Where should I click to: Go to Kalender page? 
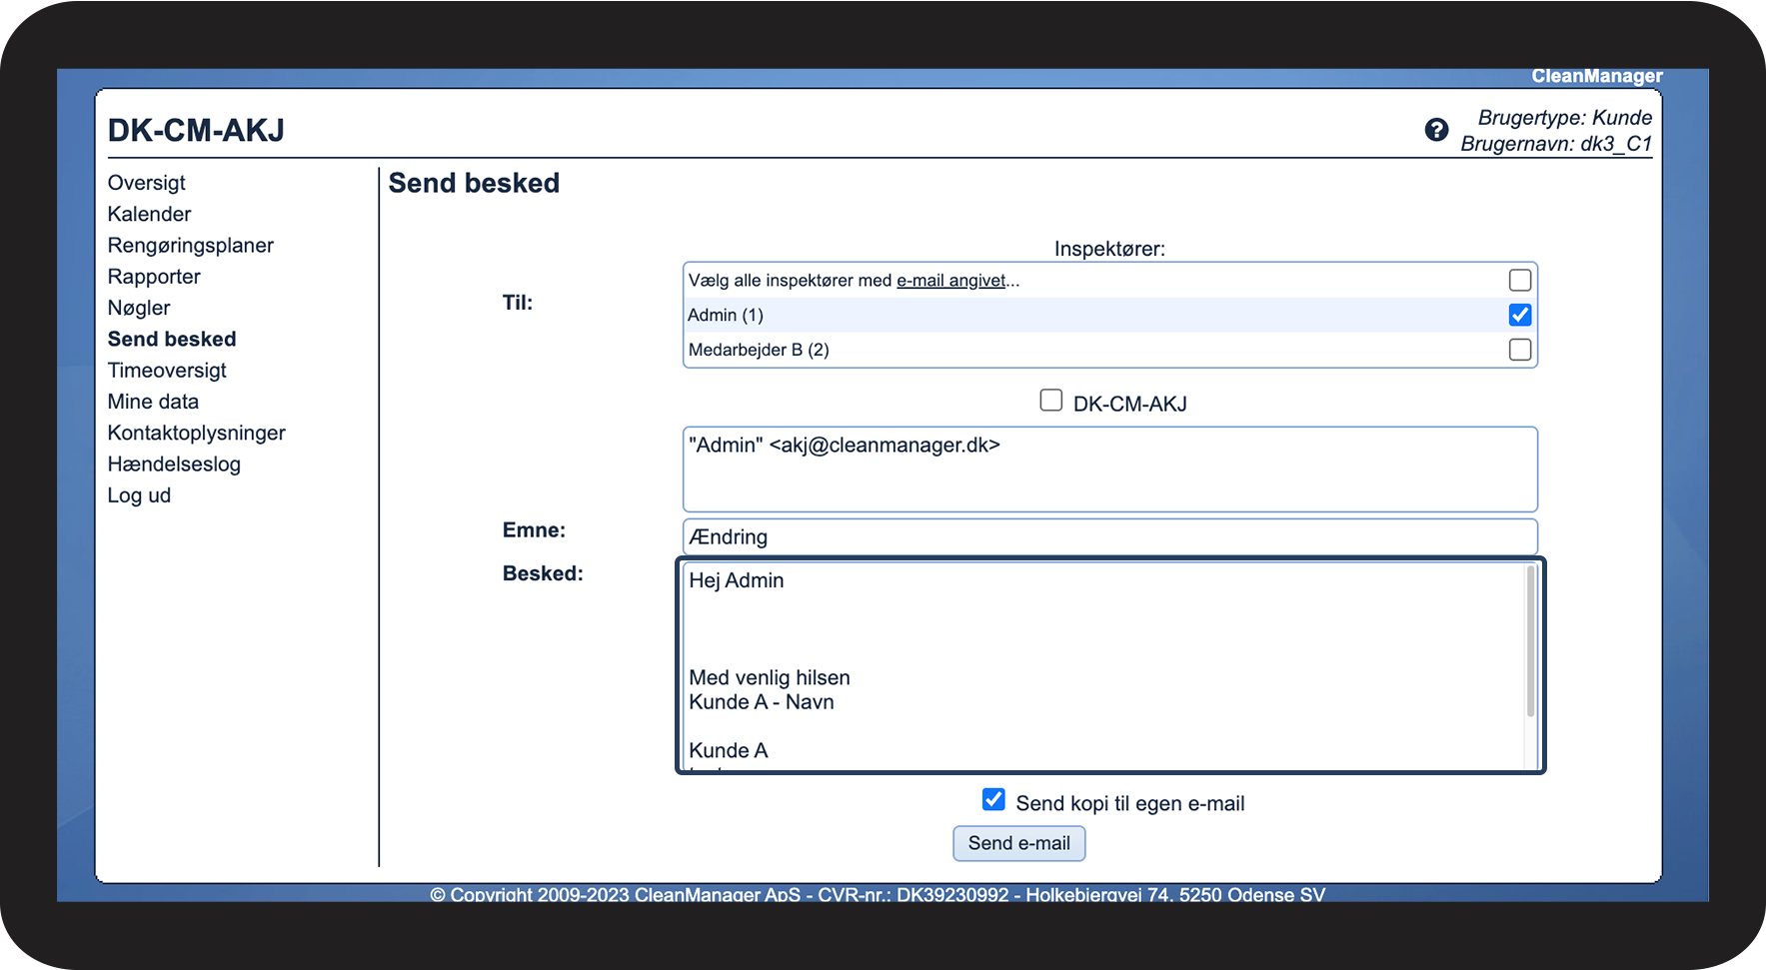point(149,214)
